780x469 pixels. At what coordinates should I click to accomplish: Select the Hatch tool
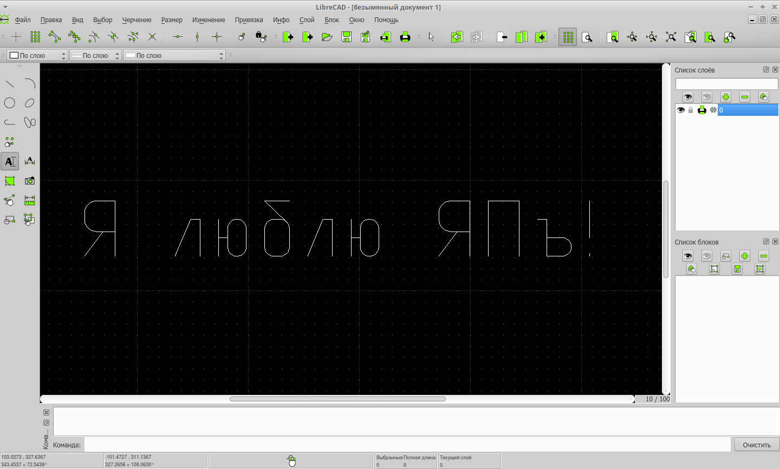(x=10, y=181)
